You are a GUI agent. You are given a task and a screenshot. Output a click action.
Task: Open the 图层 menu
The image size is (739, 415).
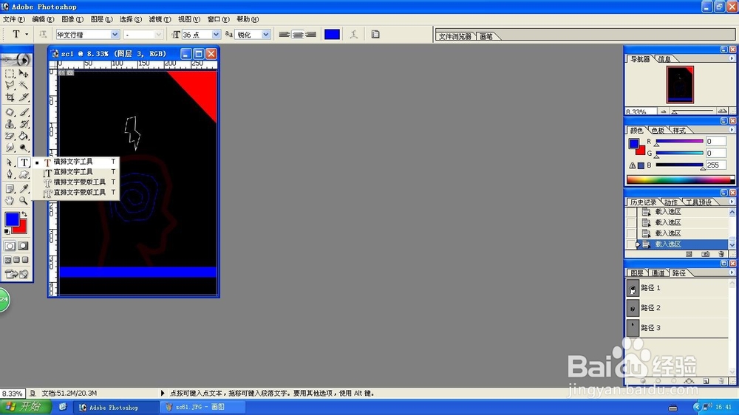(101, 19)
